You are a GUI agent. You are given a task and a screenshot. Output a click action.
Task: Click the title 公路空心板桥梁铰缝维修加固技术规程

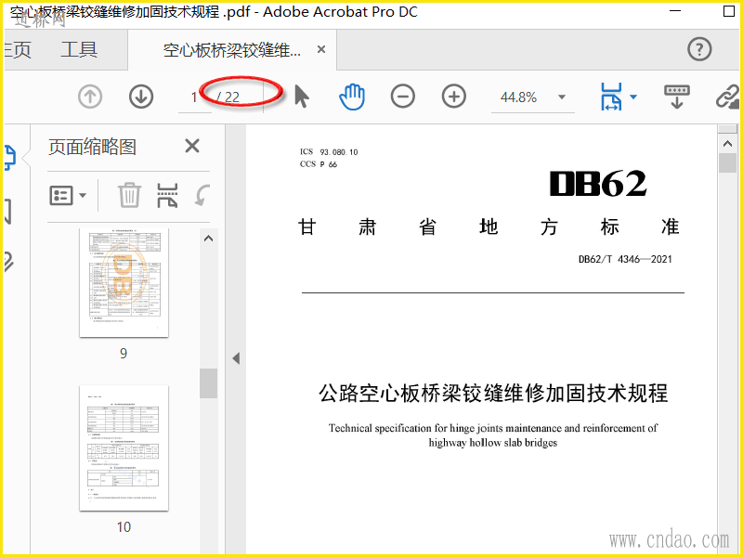[493, 393]
